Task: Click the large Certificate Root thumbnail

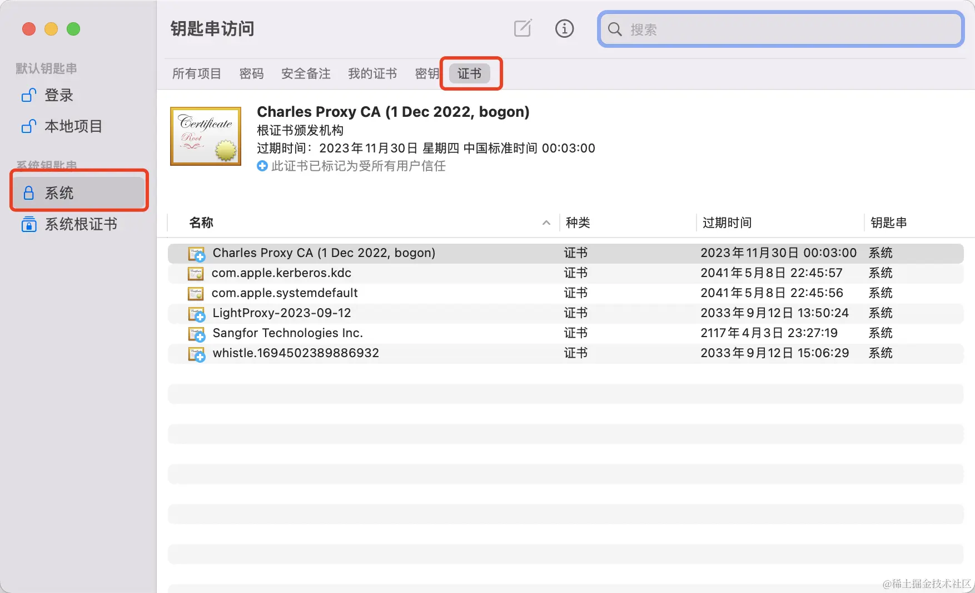Action: [x=206, y=136]
